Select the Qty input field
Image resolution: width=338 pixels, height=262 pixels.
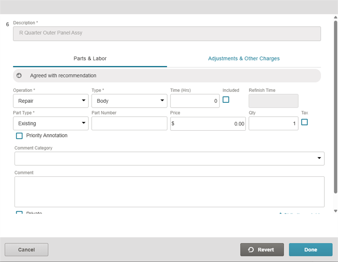(x=273, y=124)
